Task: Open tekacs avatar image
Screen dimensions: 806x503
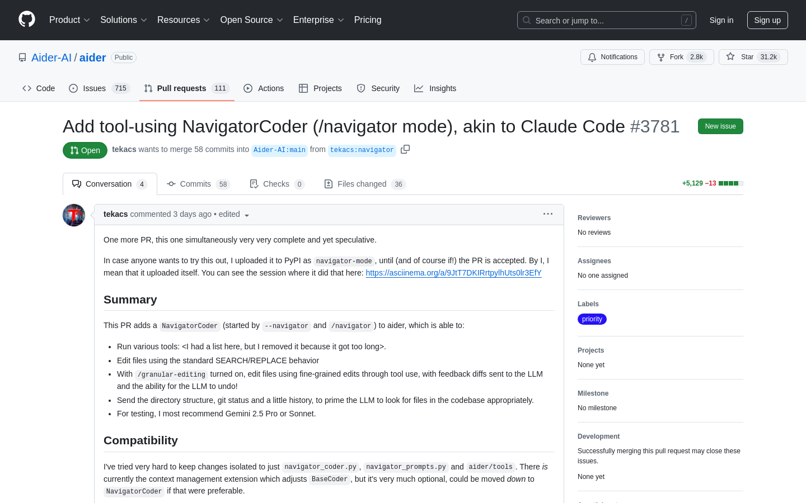Action: tap(74, 215)
